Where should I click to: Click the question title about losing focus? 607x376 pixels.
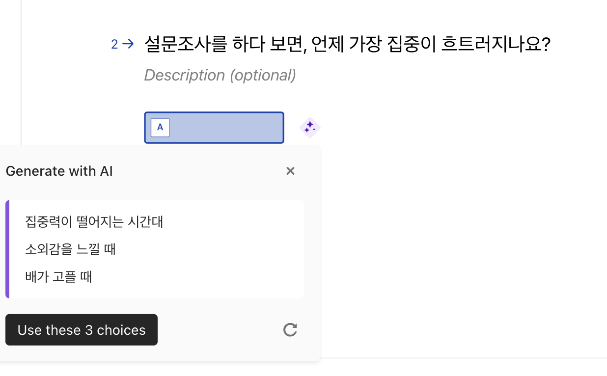[x=347, y=43]
